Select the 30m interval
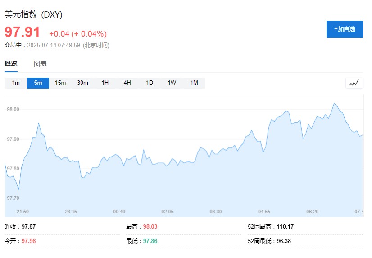 click(82, 83)
